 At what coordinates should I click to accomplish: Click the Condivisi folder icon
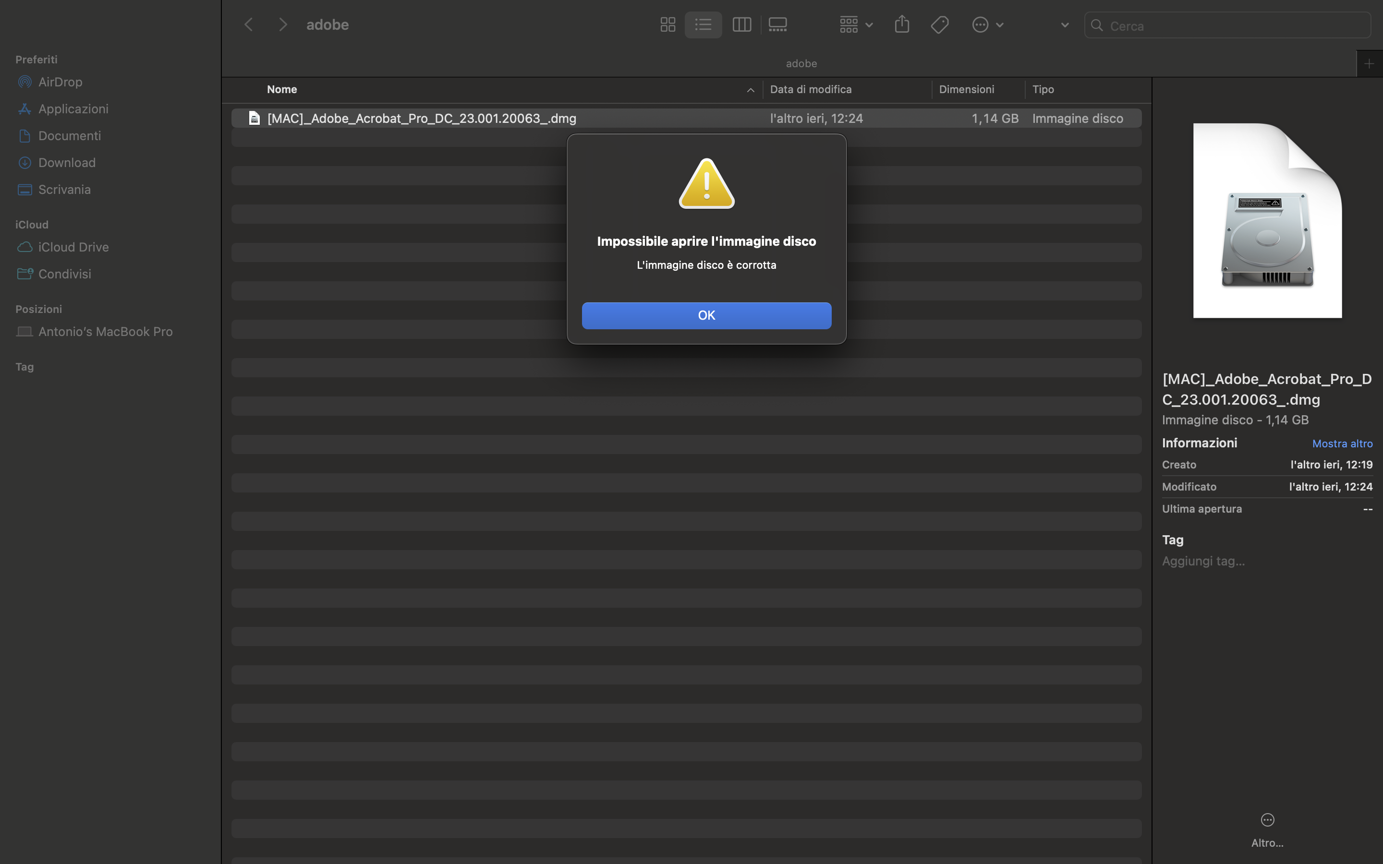point(24,274)
